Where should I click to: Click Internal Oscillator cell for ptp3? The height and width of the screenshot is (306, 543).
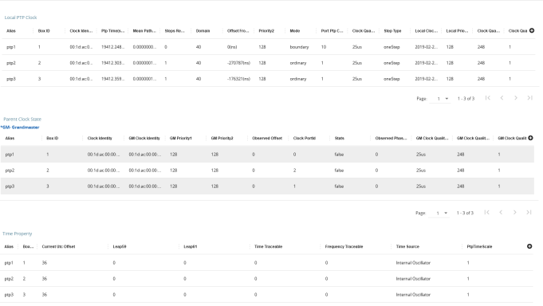tap(413, 295)
